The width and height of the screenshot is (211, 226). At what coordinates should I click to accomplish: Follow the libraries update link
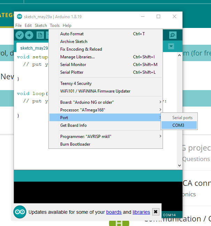[141, 212]
